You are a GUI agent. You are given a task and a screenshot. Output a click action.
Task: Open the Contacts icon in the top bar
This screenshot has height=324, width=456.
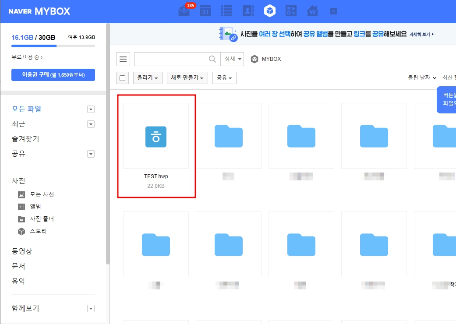[x=248, y=11]
